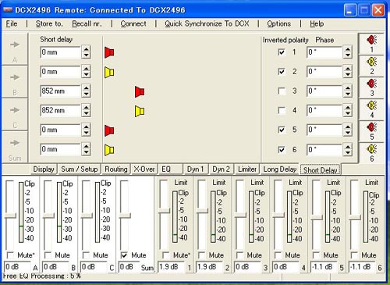390x285 pixels.
Task: Open the Routing tab
Action: 116,169
